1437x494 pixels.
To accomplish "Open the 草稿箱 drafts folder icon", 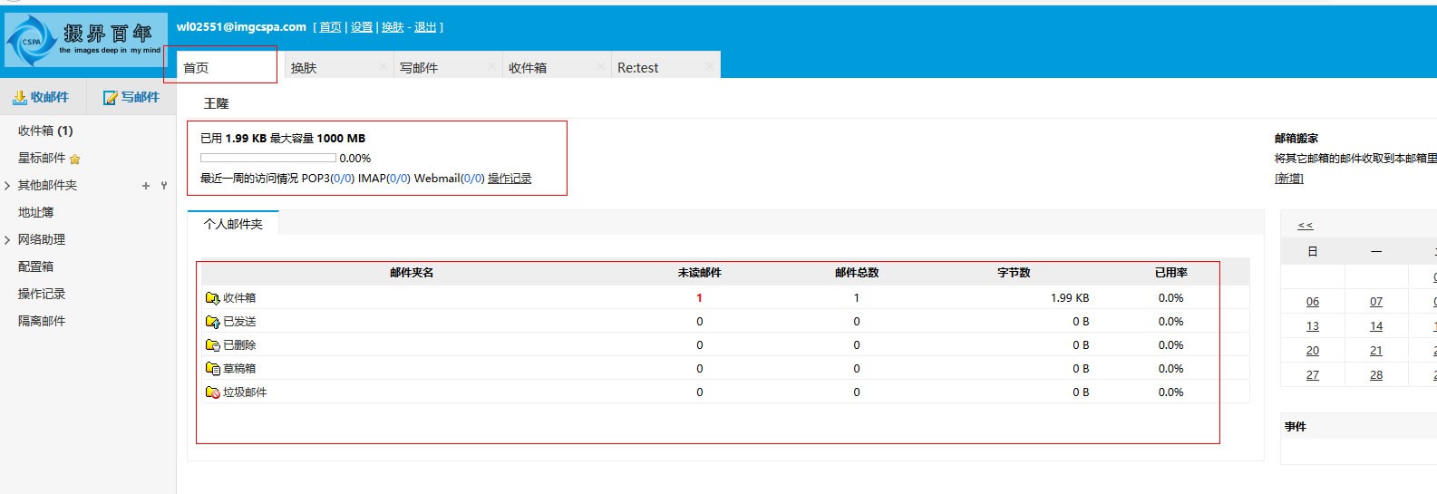I will 212,369.
